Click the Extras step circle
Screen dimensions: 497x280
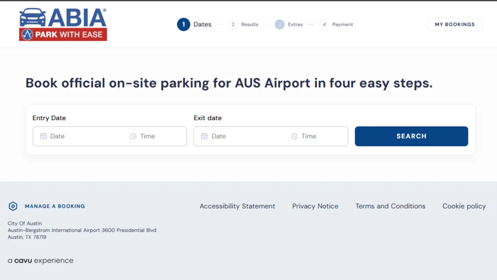coord(280,24)
